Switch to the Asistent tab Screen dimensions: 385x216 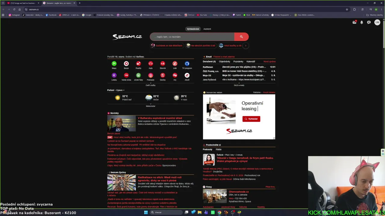pos(207,29)
